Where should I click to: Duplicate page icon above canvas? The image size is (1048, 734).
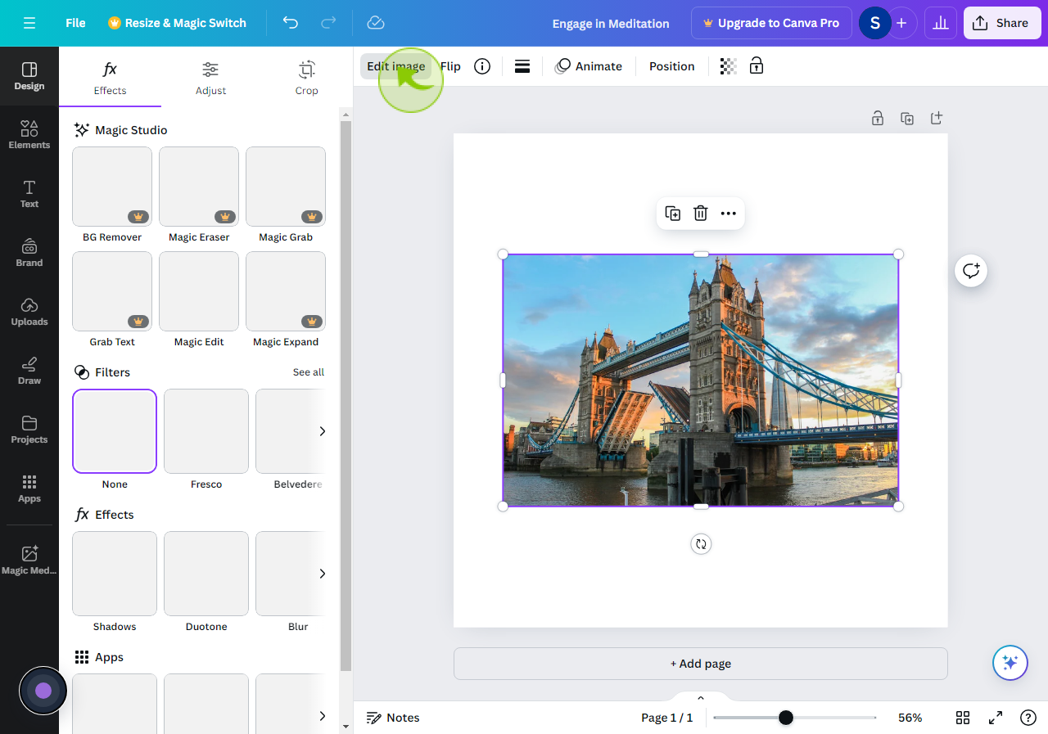pos(907,119)
